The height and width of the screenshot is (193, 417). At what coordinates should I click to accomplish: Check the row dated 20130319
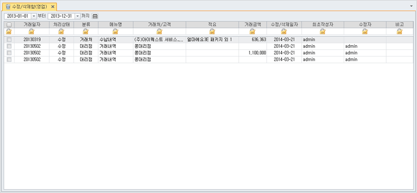9,40
